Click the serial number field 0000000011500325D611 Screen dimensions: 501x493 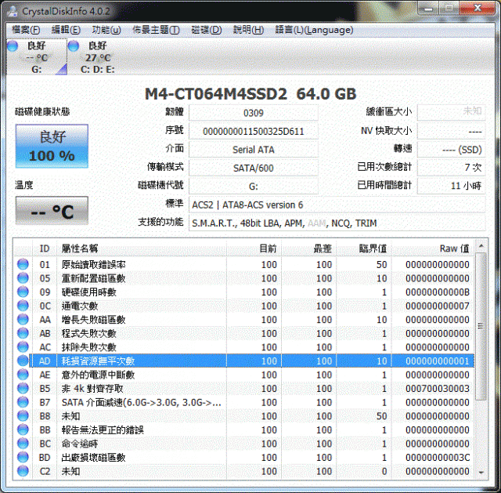[254, 131]
